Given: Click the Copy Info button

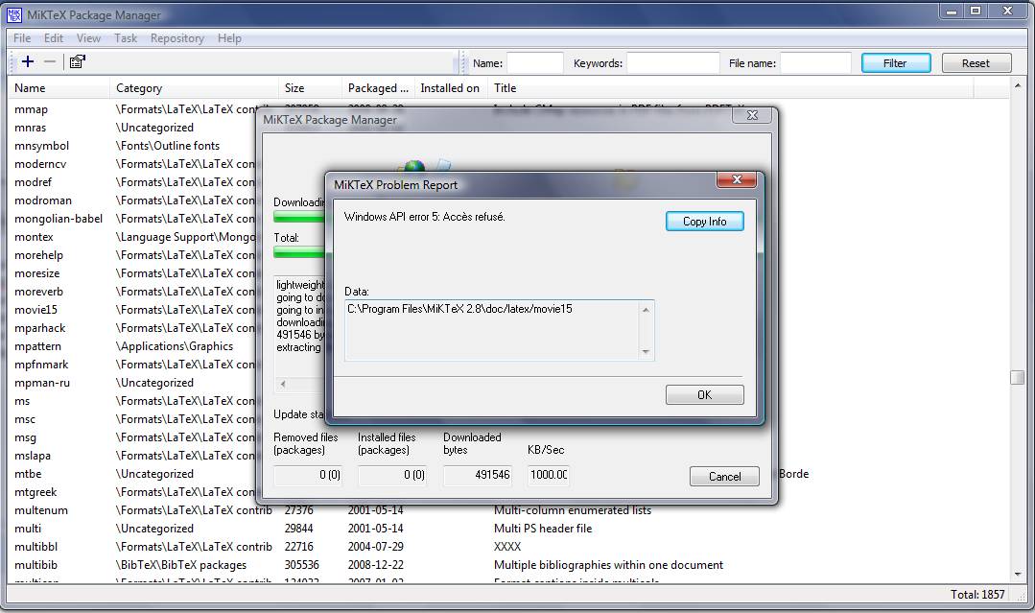Looking at the screenshot, I should pos(704,221).
